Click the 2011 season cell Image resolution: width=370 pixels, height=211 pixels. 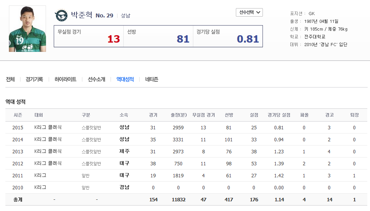pos(18,176)
